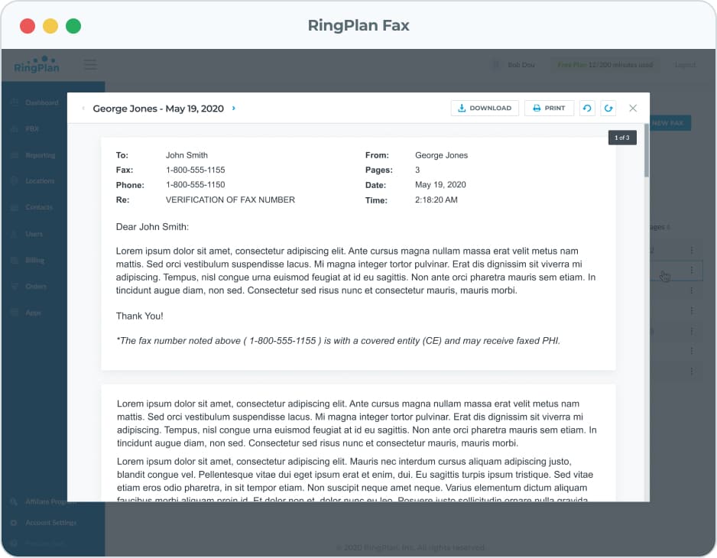717x558 pixels.
Task: Click the Dear John Smith greeting
Action: point(152,227)
